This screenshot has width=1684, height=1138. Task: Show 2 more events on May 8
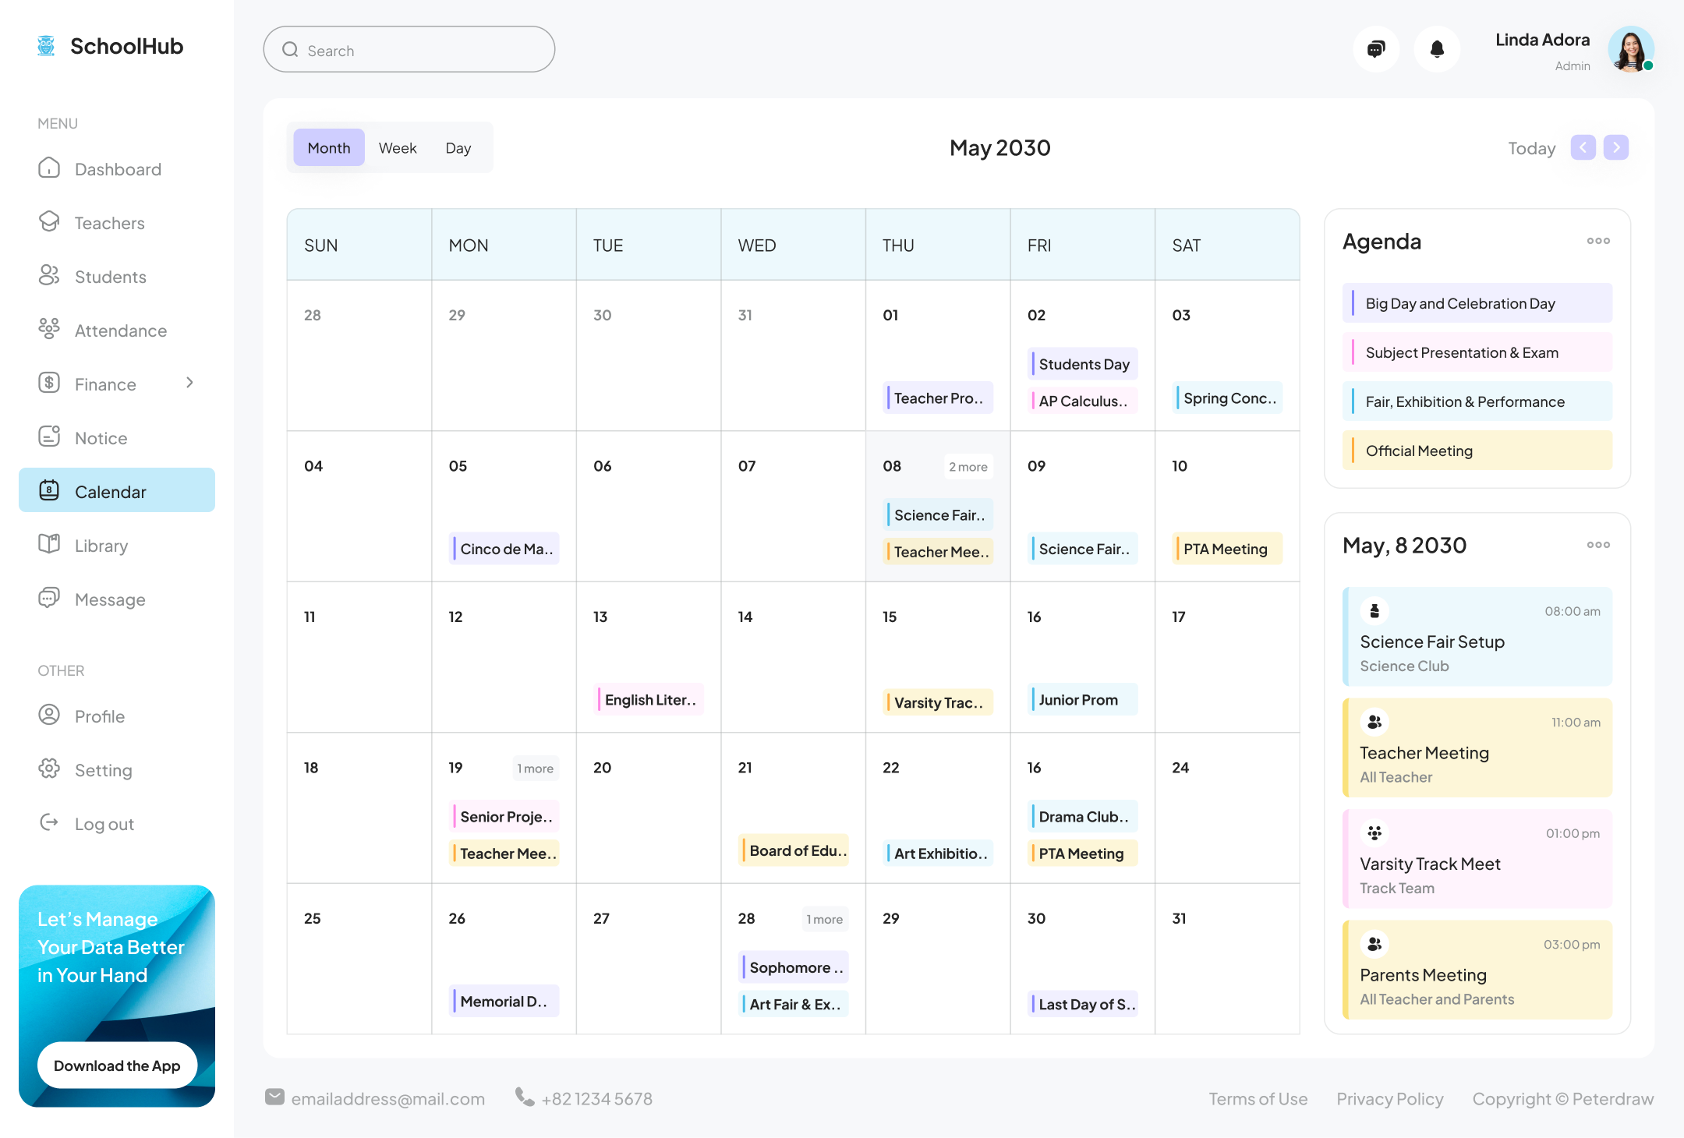[968, 466]
